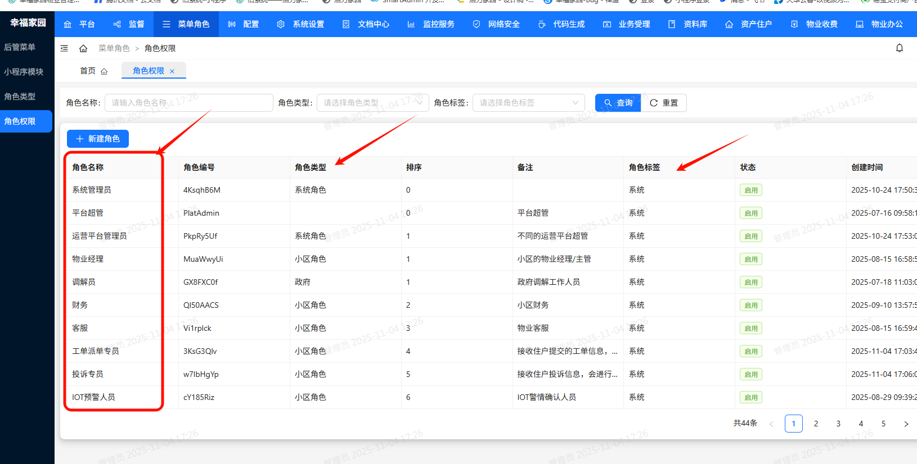Collapse the sidebar with the menu fold icon
Image resolution: width=917 pixels, height=464 pixels.
pyautogui.click(x=64, y=48)
